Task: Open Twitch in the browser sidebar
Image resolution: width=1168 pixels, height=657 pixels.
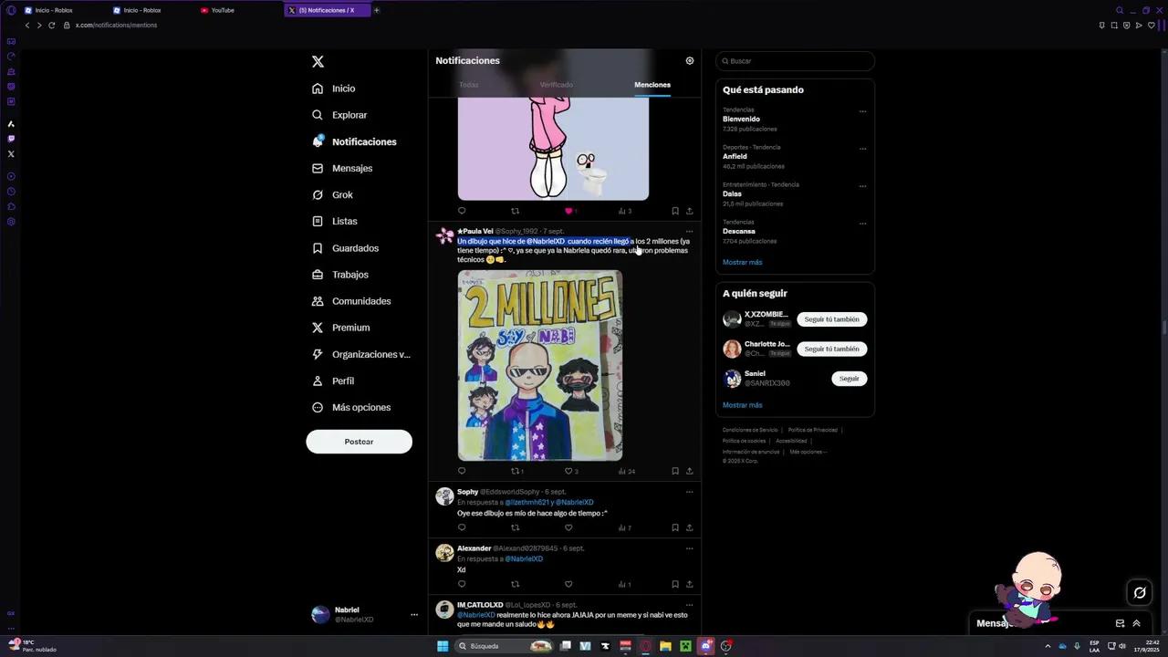Action: click(x=11, y=139)
